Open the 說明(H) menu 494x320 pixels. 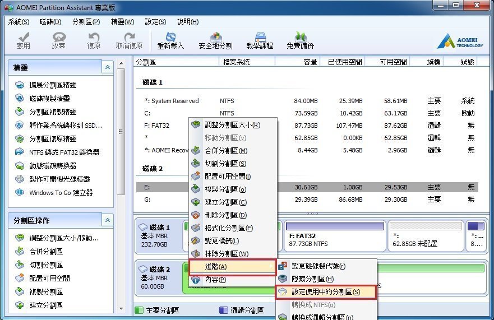pyautogui.click(x=188, y=22)
